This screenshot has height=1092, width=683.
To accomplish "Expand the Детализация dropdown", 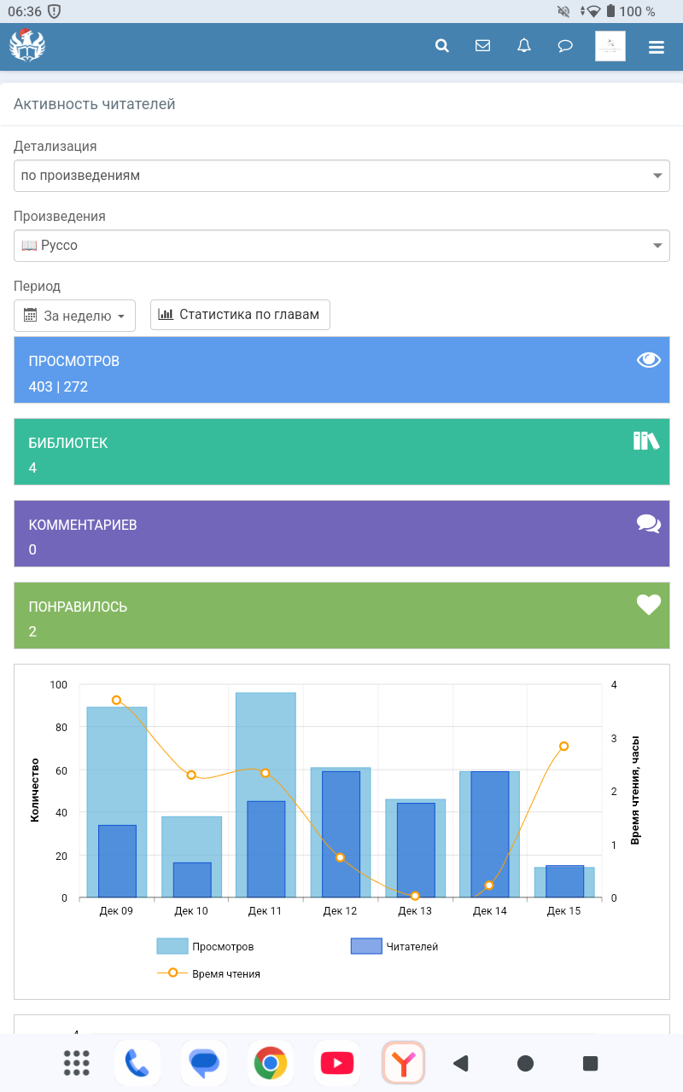I will 341,176.
